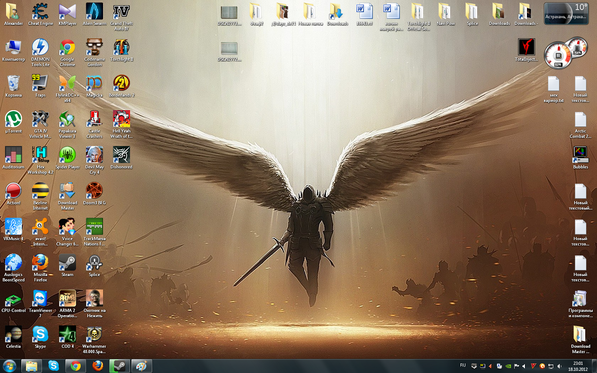Select the Hell Yeah Wrath icon
This screenshot has height=373, width=597.
coord(121,124)
